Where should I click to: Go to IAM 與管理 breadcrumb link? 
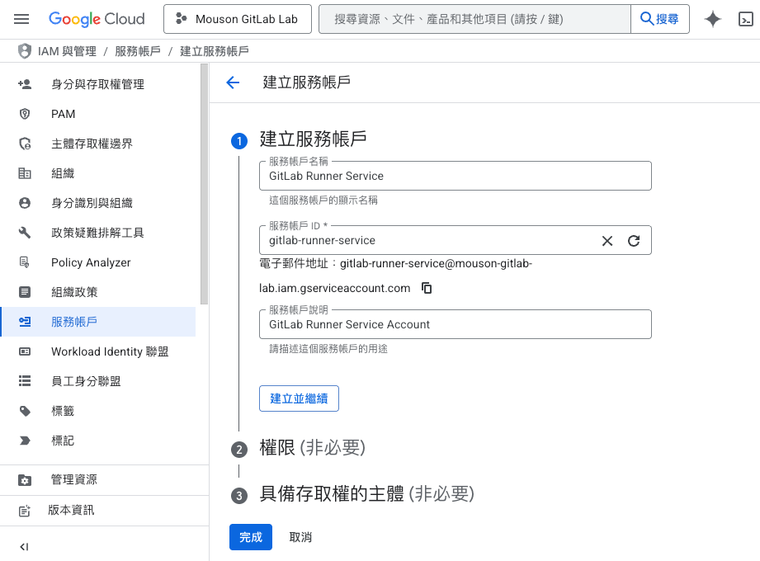click(x=67, y=51)
